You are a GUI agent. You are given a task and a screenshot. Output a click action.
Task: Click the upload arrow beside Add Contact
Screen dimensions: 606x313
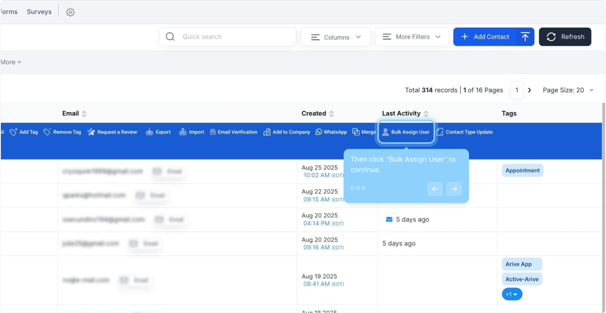(525, 37)
